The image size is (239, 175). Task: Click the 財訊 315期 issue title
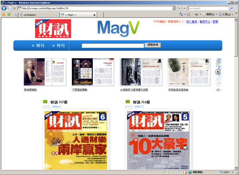click(59, 102)
